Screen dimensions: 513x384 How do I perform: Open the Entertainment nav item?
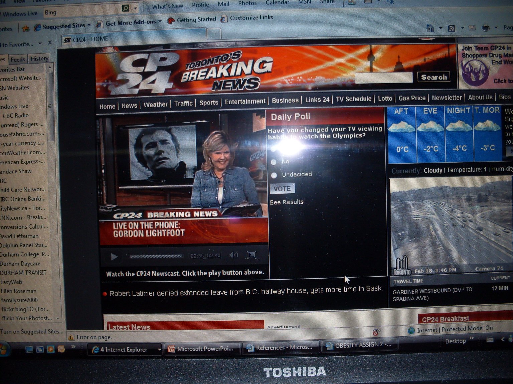point(245,101)
